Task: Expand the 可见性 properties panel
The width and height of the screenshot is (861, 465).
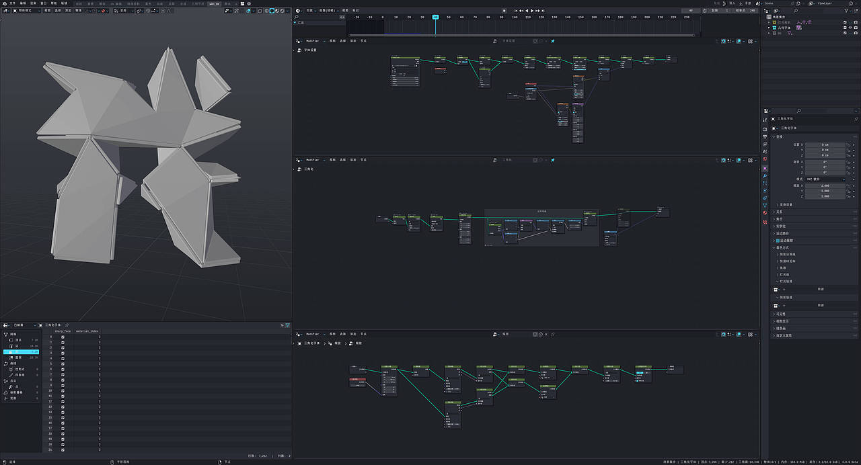Action: click(779, 313)
